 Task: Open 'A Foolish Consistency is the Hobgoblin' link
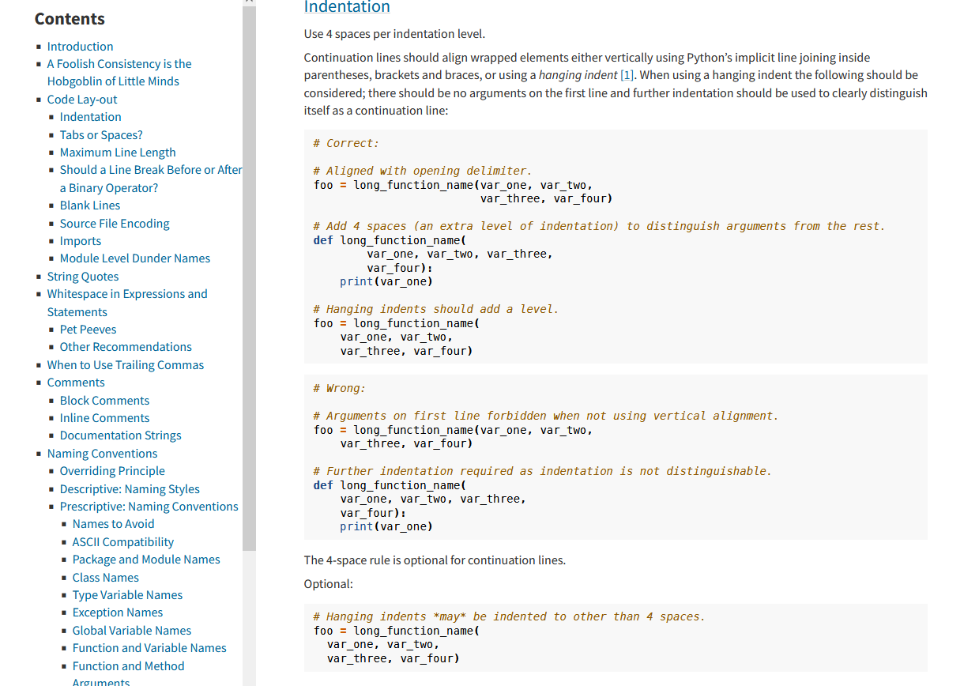(119, 73)
